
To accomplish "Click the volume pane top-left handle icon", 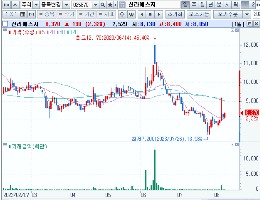I will (5, 144).
